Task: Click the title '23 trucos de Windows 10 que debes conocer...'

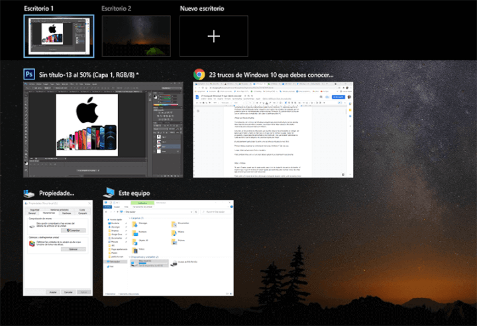Action: click(271, 75)
